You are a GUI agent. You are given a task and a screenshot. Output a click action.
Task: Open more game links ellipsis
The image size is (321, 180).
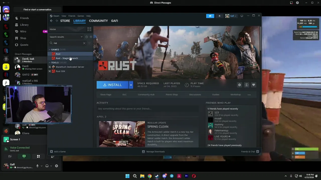tap(249, 95)
